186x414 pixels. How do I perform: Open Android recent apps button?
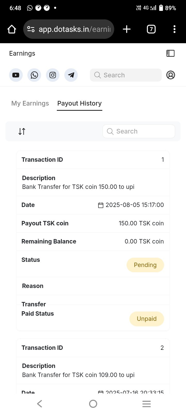[x=146, y=404]
